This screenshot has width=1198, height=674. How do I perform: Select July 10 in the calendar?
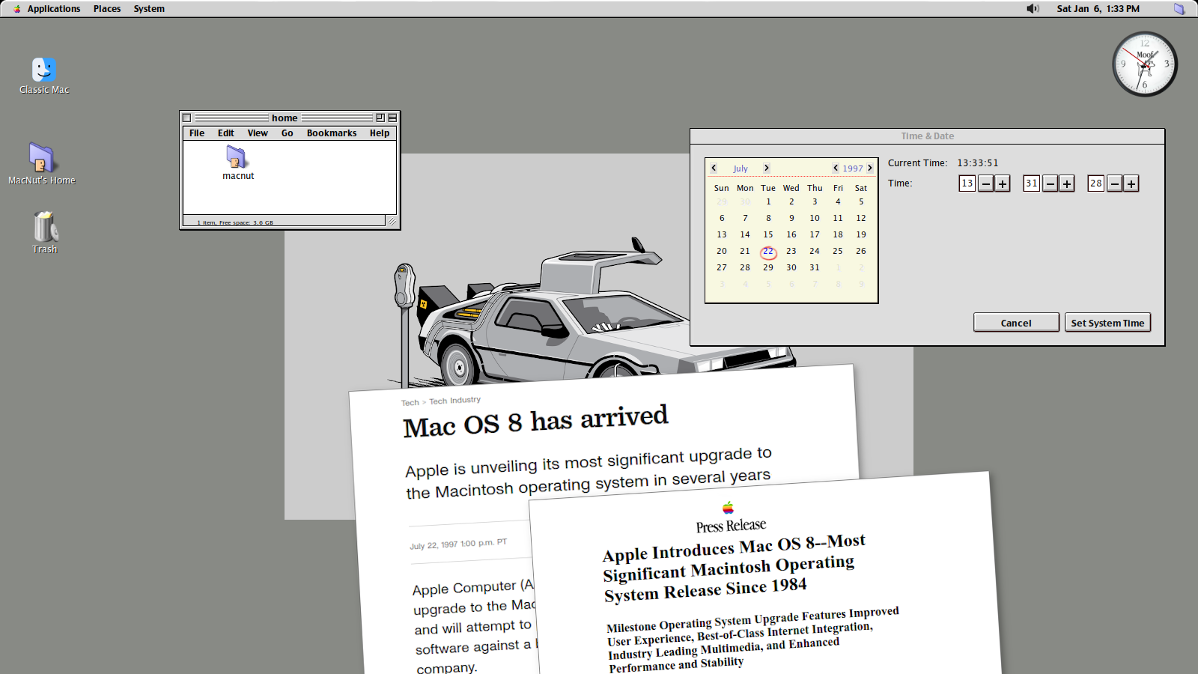click(x=815, y=218)
